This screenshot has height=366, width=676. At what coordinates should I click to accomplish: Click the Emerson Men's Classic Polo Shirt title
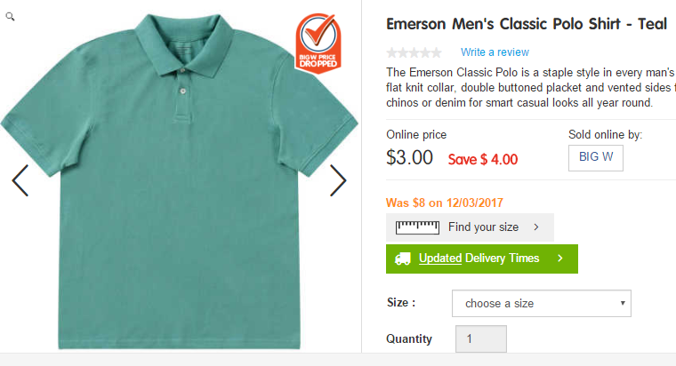(x=527, y=24)
